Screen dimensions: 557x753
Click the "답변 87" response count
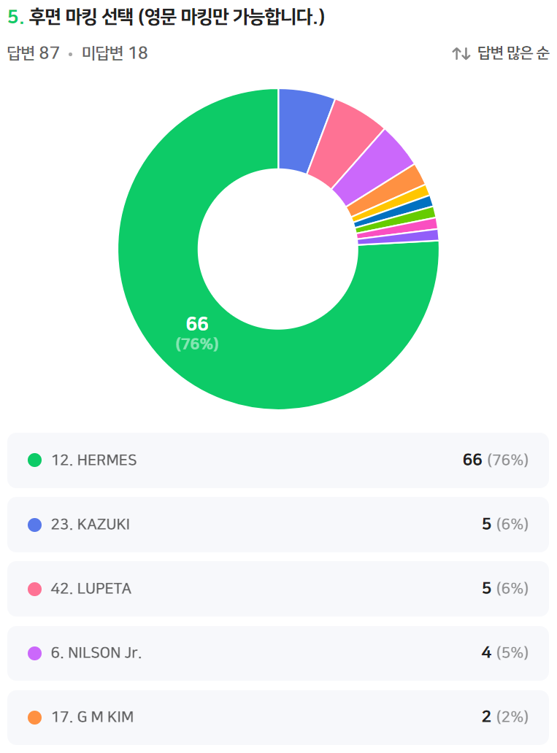click(33, 53)
